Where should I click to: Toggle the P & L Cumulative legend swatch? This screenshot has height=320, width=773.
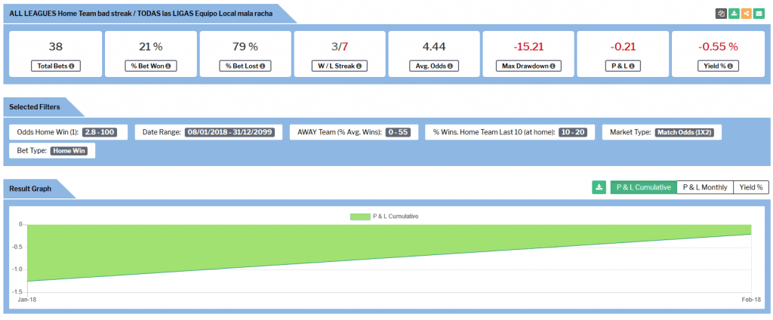[x=360, y=217]
